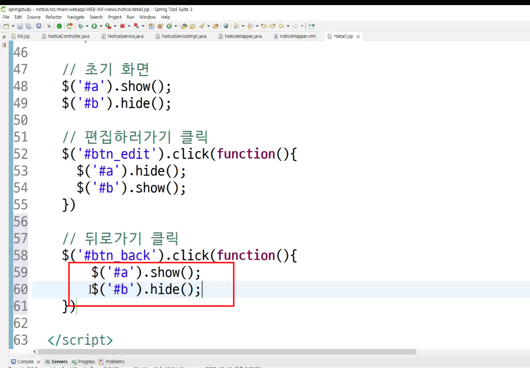Open the Run dropdown arrow
Viewport: 530px width, 368px height.
point(101,26)
